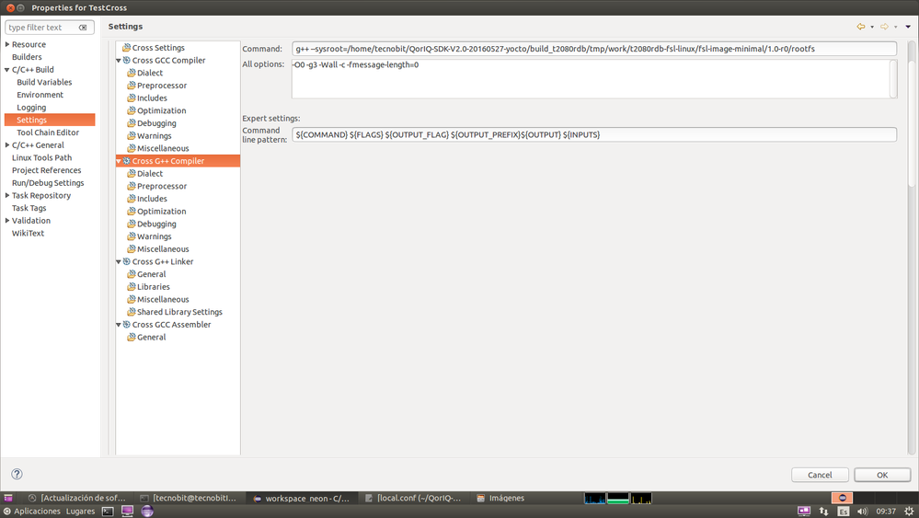Image resolution: width=919 pixels, height=518 pixels.
Task: Select Preprocessor under Cross G++ Compiler
Action: 157,187
